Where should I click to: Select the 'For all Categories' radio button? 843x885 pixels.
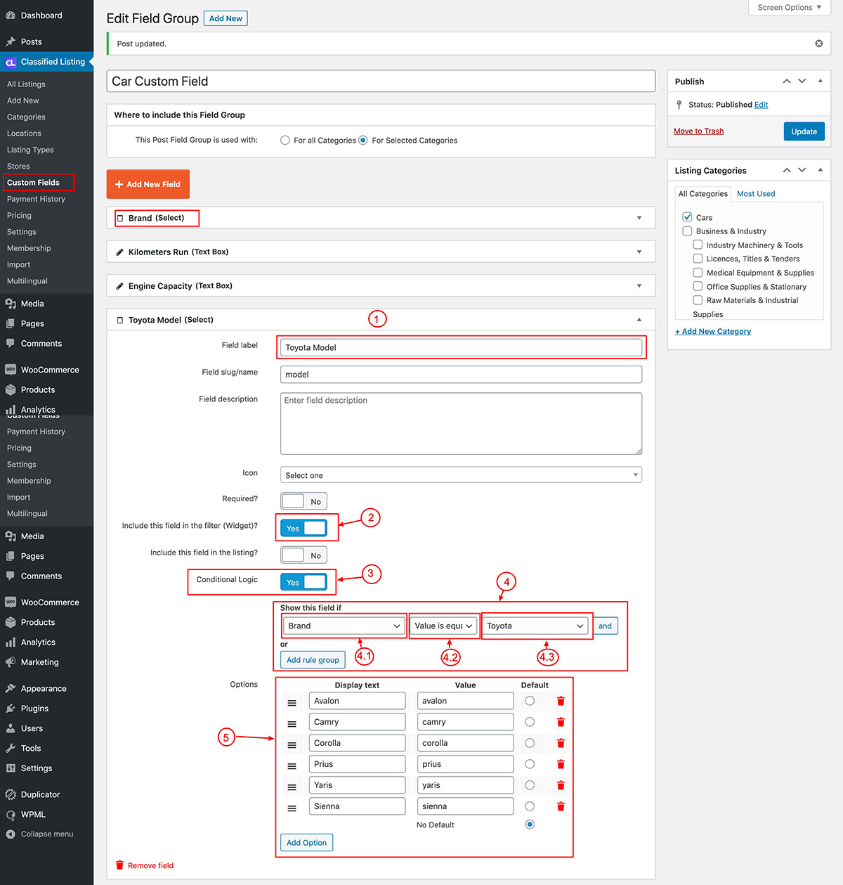click(x=285, y=140)
